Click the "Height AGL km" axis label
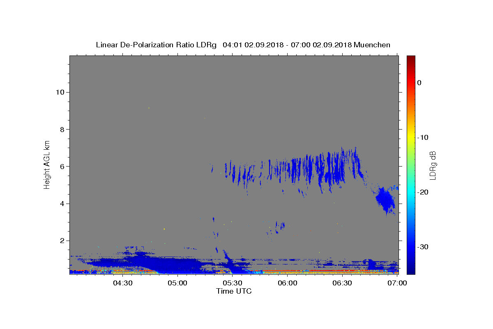This screenshot has width=493, height=329. coord(47,164)
